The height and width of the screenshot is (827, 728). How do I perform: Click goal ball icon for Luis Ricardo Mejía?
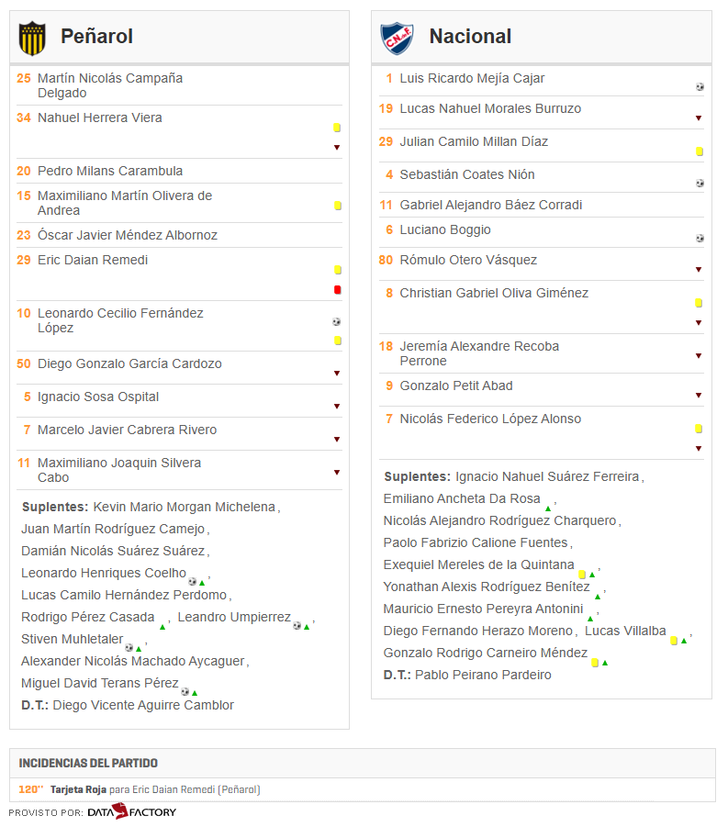click(x=700, y=86)
